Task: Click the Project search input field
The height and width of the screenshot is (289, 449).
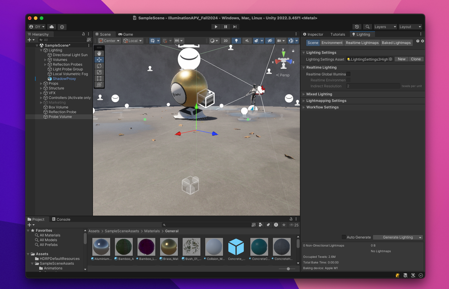Action: point(206,225)
